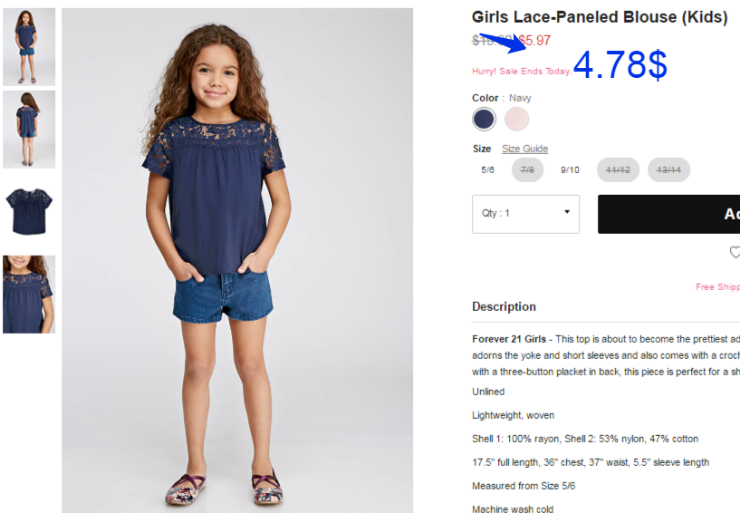View the front full-body thumbnail
The height and width of the screenshot is (513, 740).
[29, 47]
